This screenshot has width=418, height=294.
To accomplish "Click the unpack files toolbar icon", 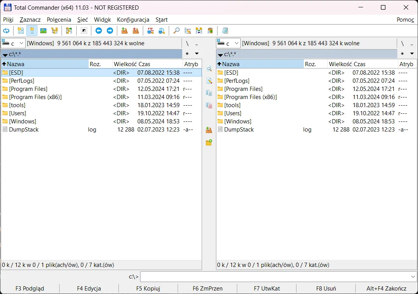I will tap(136, 31).
